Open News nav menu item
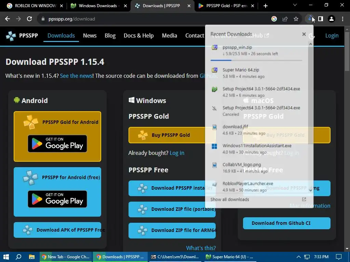Image resolution: width=350 pixels, height=262 pixels. pos(90,35)
